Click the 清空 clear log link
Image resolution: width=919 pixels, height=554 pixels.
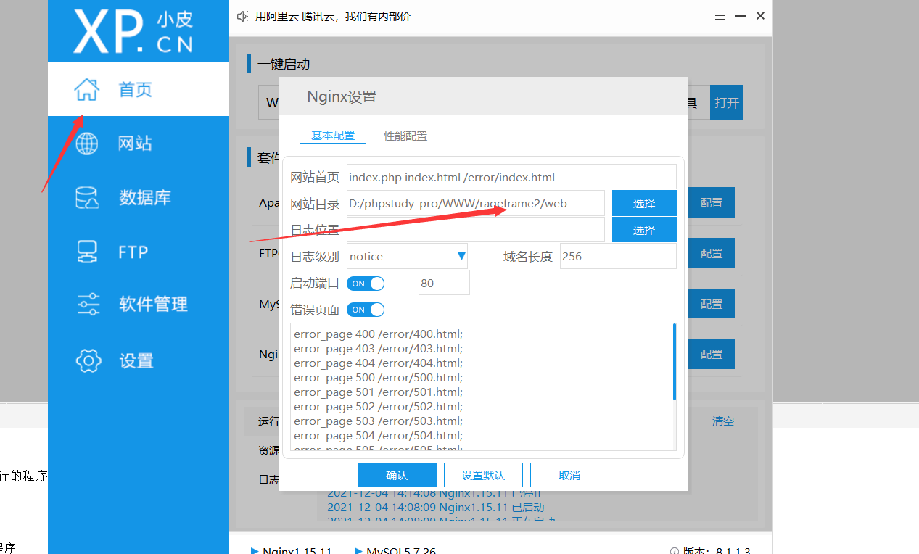(x=723, y=421)
